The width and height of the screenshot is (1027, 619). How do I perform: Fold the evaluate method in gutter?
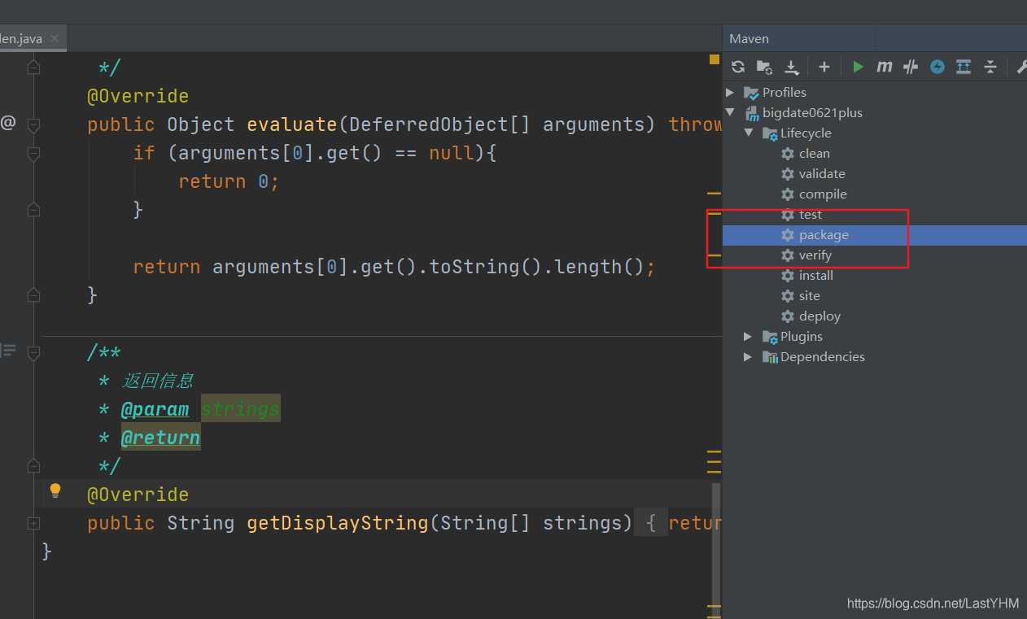pyautogui.click(x=33, y=125)
